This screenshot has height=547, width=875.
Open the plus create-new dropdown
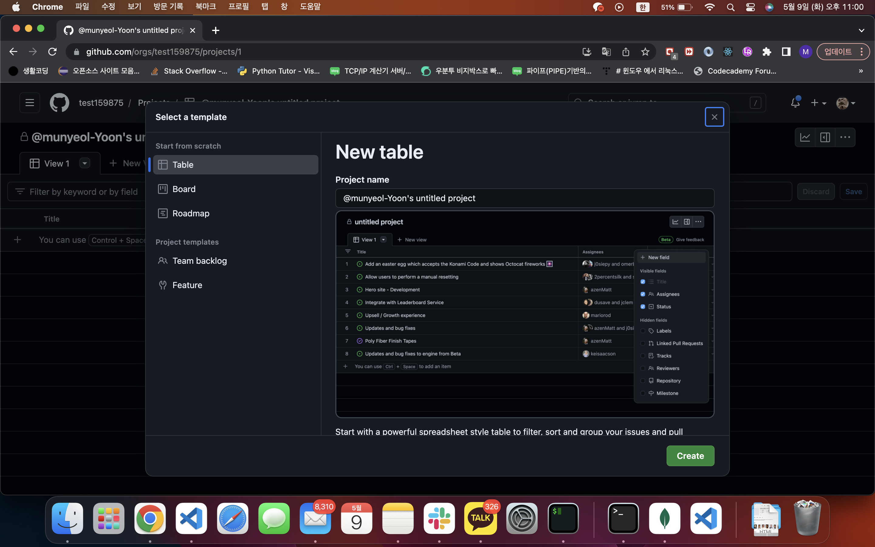coord(818,103)
